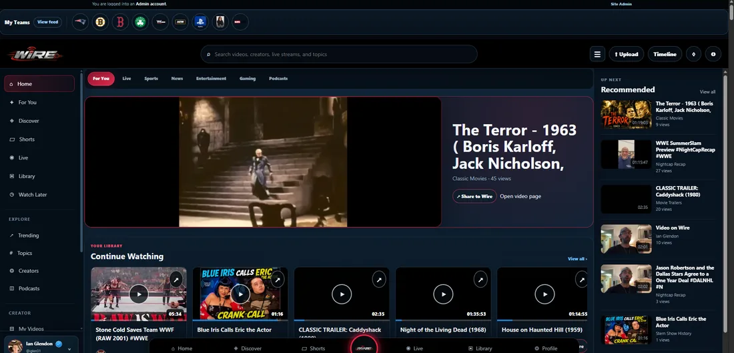Play Stone Cold Saves Team WWF video
Screen dimensions: 734x353
click(x=139, y=294)
